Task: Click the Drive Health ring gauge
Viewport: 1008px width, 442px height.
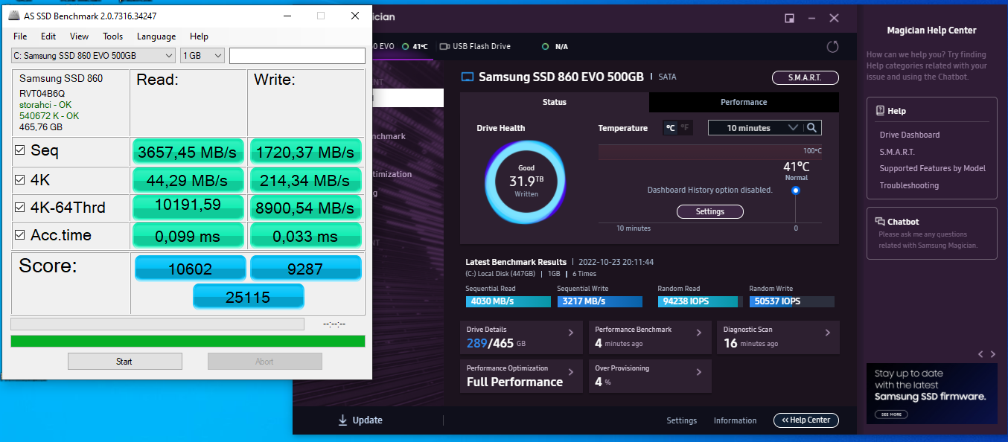Action: coord(526,182)
